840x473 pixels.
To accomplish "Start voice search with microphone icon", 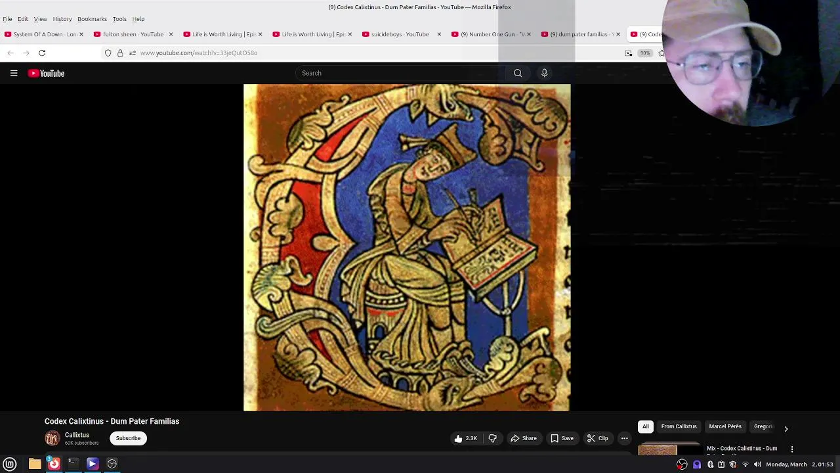I will click(x=544, y=73).
